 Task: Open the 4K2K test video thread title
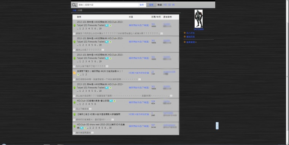pyautogui.click(x=100, y=71)
